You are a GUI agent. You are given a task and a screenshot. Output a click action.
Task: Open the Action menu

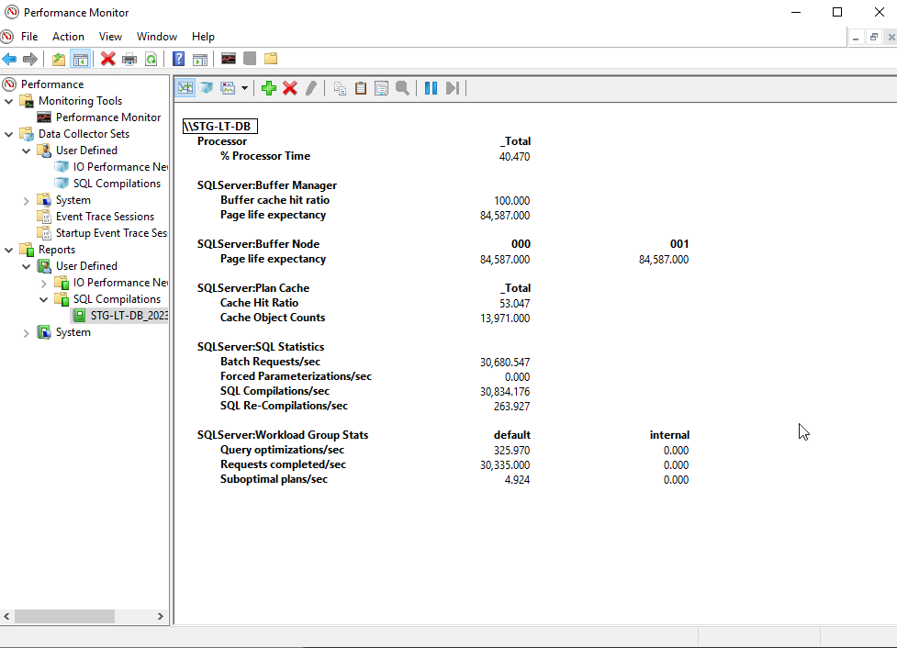68,37
